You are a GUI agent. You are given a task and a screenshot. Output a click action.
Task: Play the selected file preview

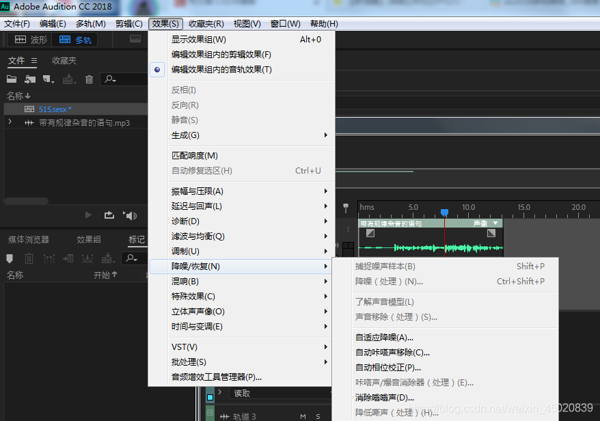[x=88, y=215]
